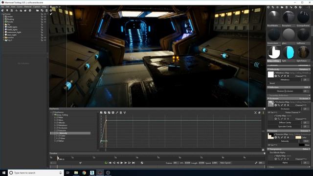Image resolution: width=313 pixels, height=176 pixels.
Task: Click the wrench icon in curve toolbar
Action: [117, 112]
